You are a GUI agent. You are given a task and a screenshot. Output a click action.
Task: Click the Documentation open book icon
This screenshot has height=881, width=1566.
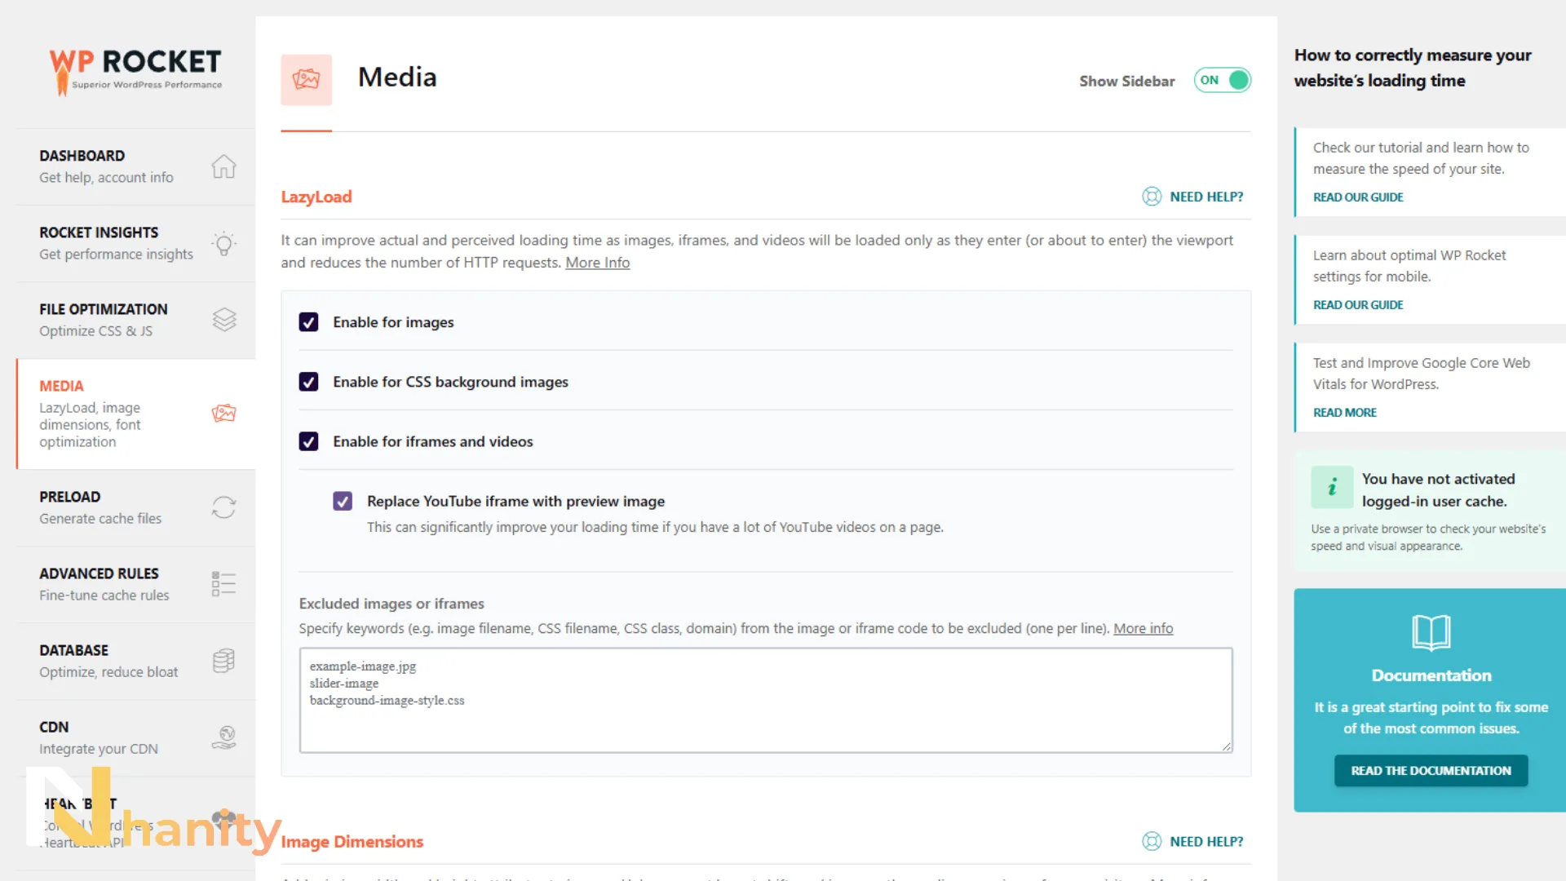1431,632
